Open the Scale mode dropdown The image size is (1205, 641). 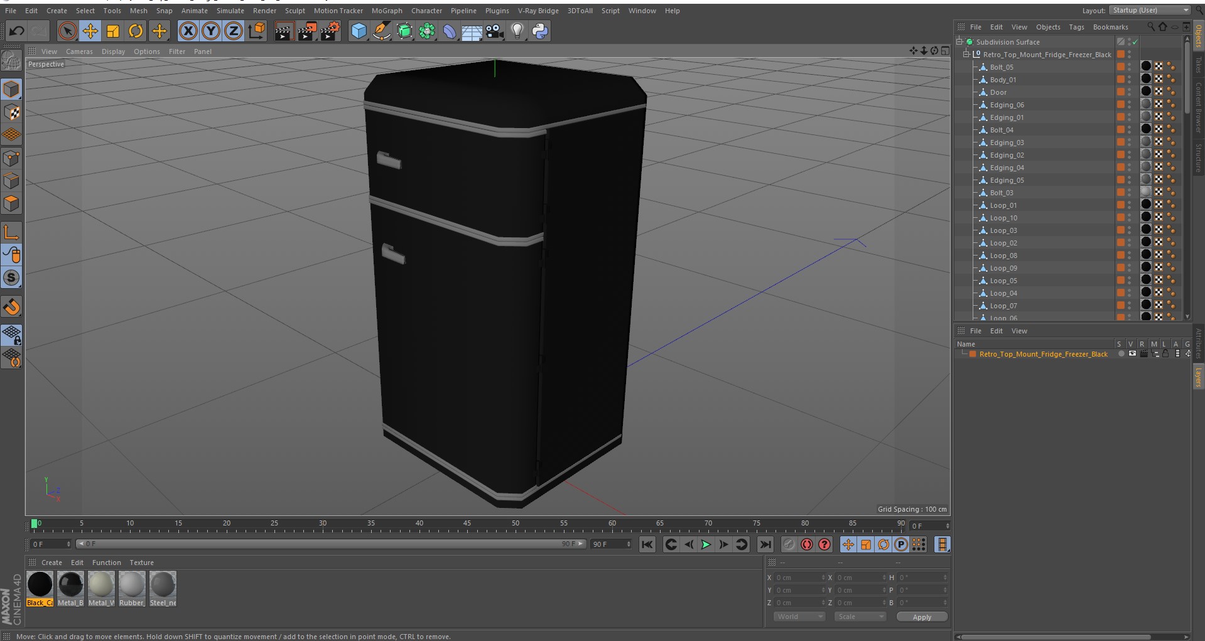coord(860,617)
